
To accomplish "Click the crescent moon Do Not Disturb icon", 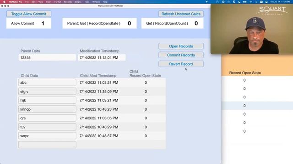I will [239, 2].
